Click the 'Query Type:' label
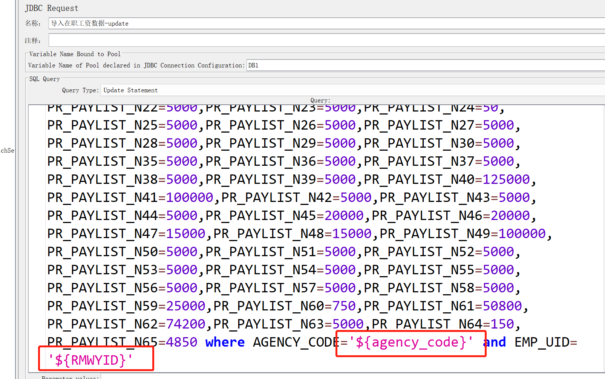This screenshot has height=379, width=605. point(80,90)
